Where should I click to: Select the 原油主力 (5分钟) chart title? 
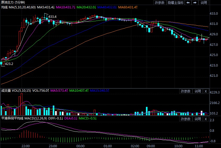pos(13,2)
